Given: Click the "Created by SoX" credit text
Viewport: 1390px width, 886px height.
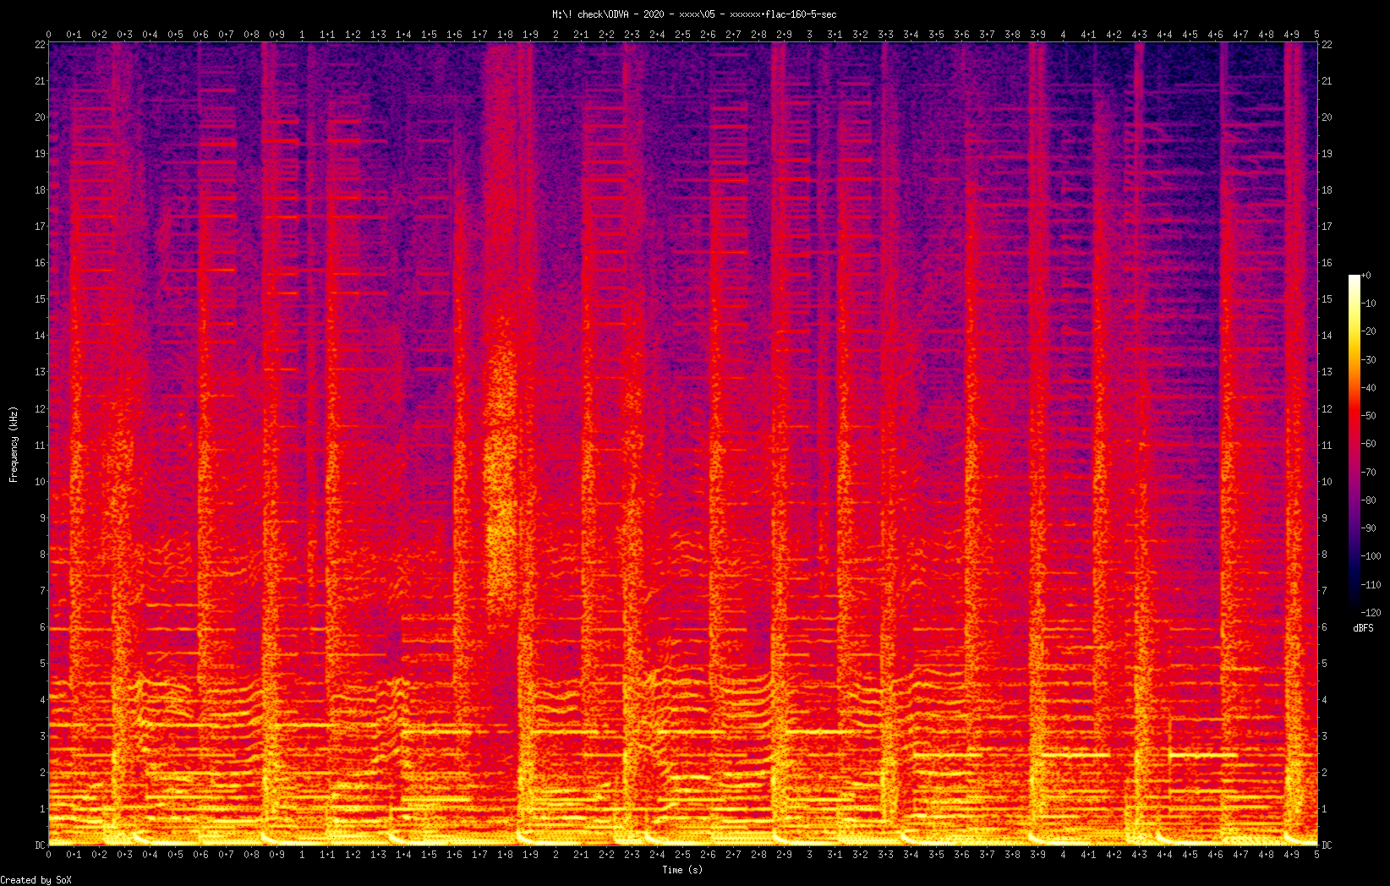Looking at the screenshot, I should click(36, 880).
